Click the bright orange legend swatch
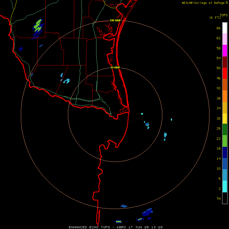 click(225, 96)
